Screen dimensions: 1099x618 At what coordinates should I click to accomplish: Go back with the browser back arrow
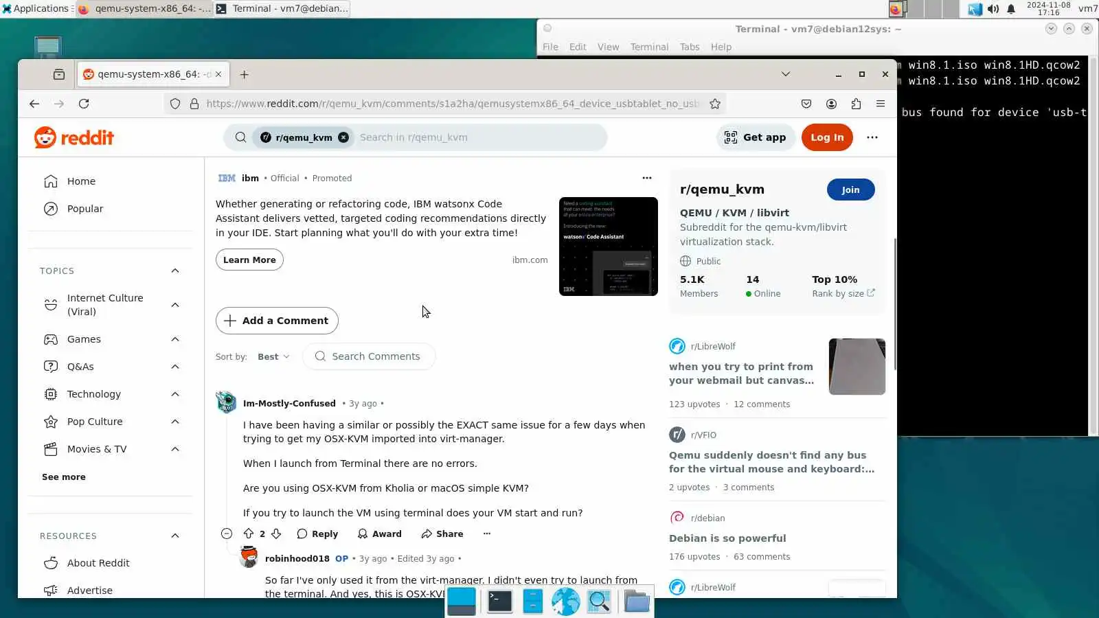[x=34, y=104]
